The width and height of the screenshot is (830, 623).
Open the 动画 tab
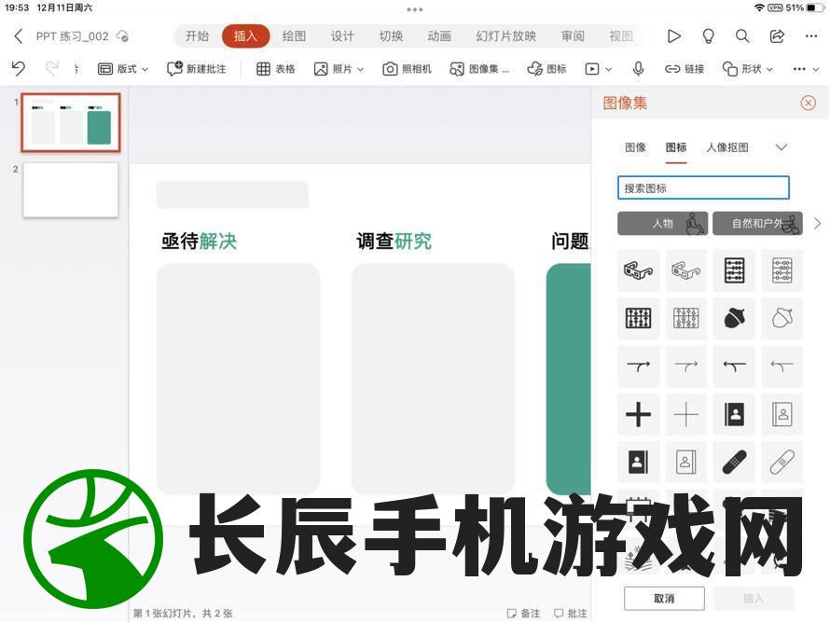tap(439, 36)
